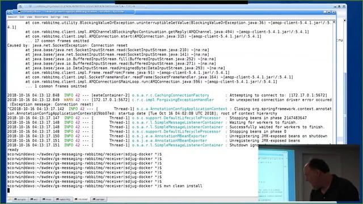Select the receiver terminal tab

[81, 199]
